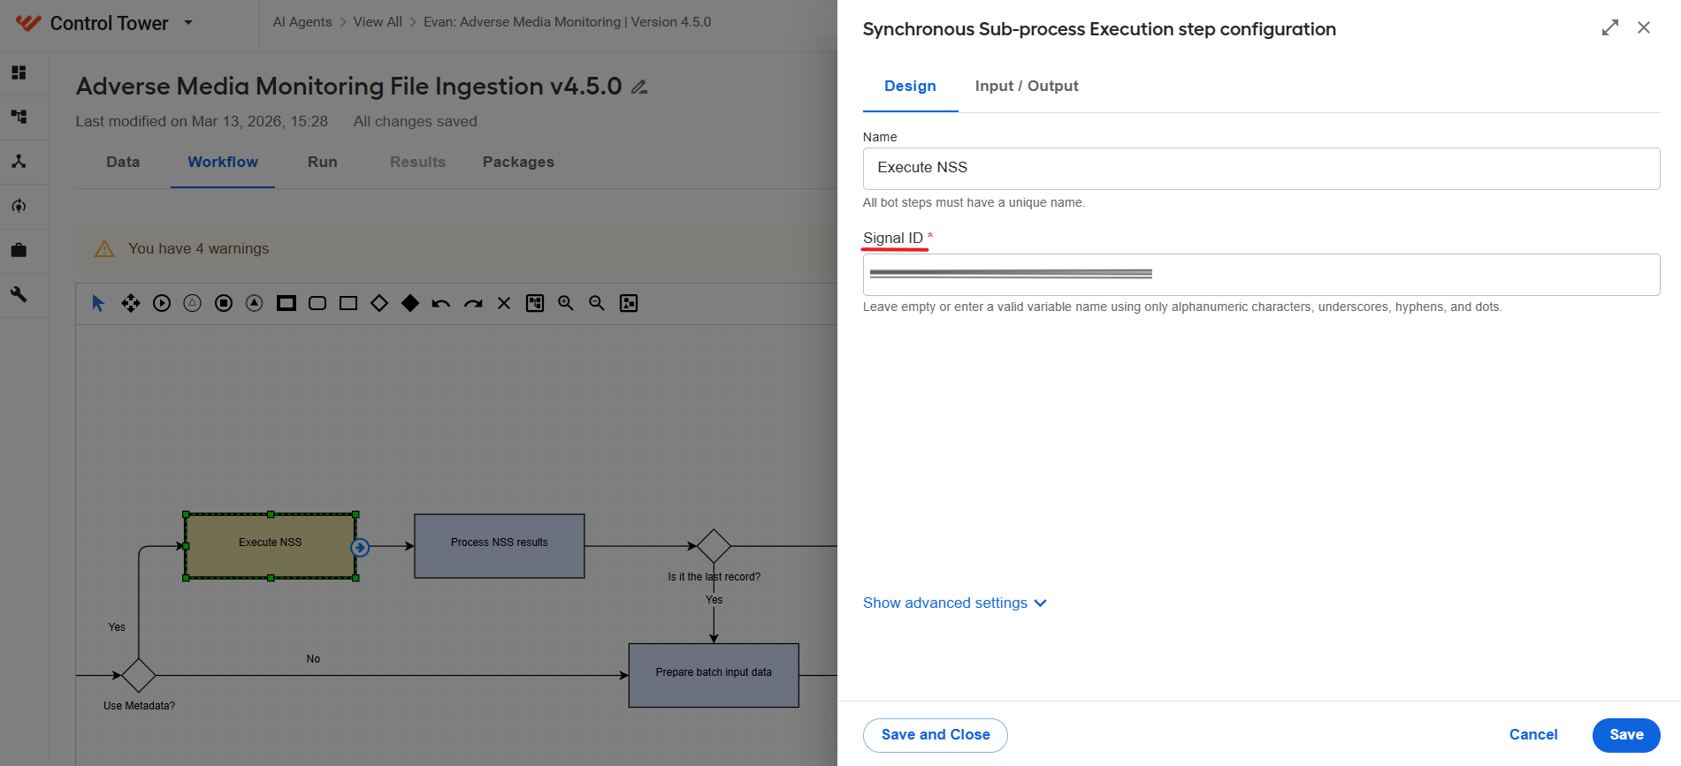
Task: Open the Packages tab
Action: (x=518, y=162)
